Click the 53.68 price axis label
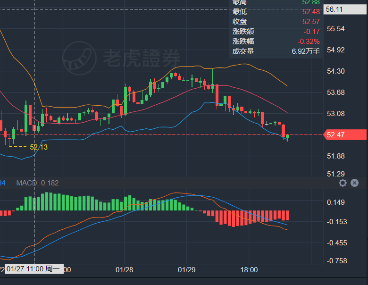Viewport: 368px width, 285px height. pos(336,92)
